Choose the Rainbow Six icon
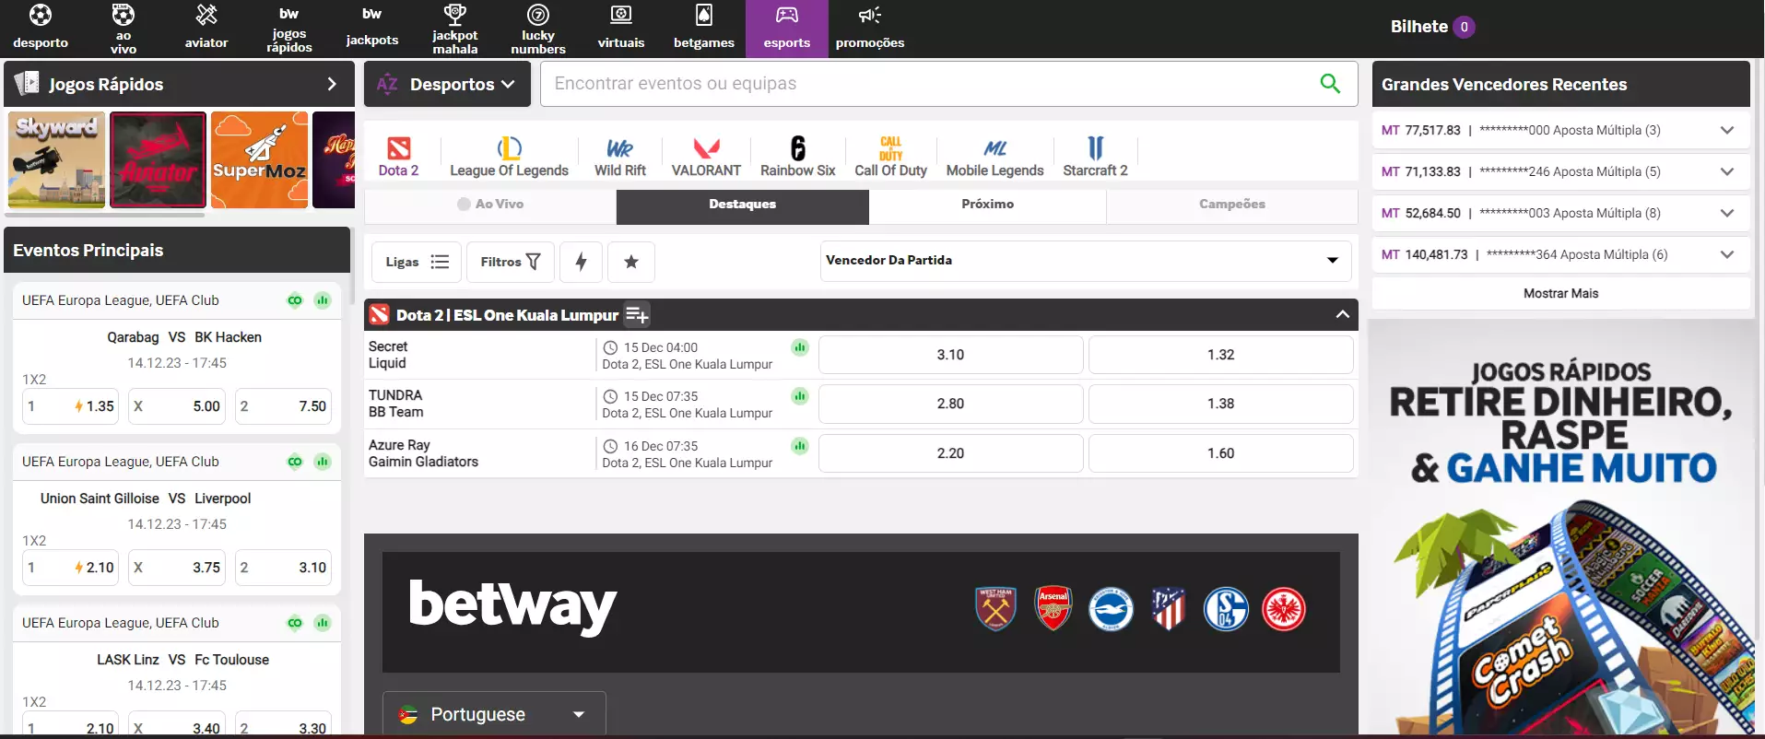The width and height of the screenshot is (1765, 739). pos(797,149)
